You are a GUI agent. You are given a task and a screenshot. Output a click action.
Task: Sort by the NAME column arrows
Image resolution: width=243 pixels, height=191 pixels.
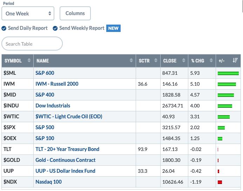(x=131, y=60)
